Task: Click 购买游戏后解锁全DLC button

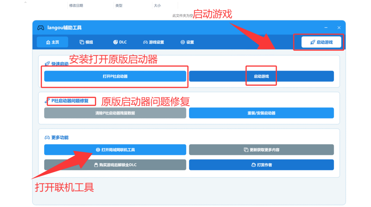Action: [x=115, y=165]
